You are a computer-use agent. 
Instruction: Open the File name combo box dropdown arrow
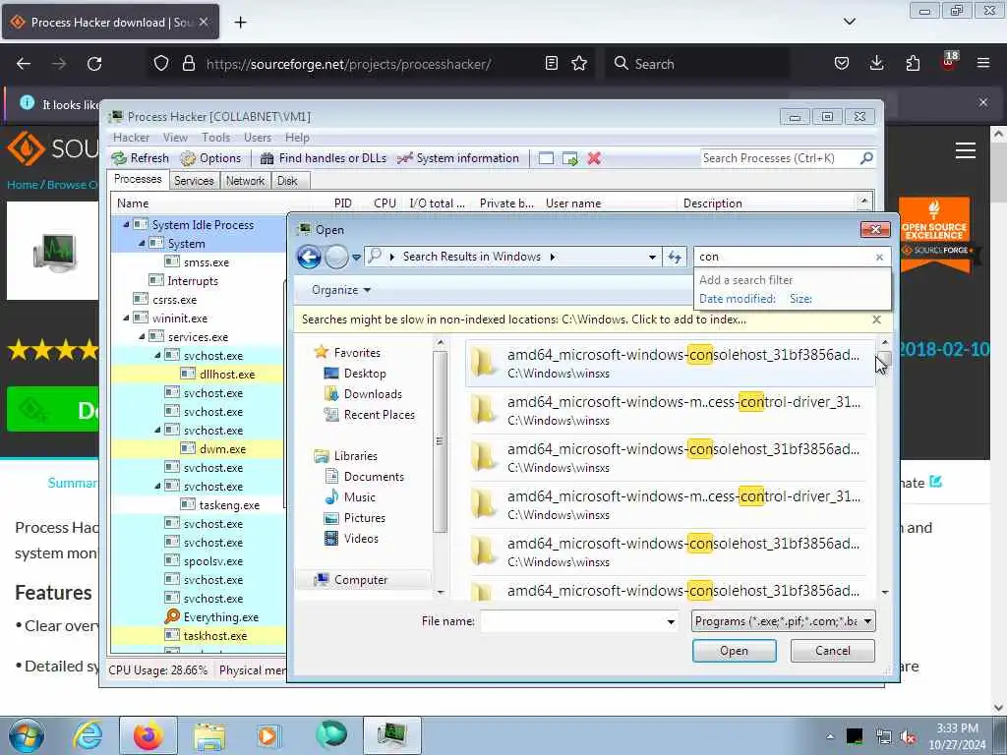(x=671, y=621)
